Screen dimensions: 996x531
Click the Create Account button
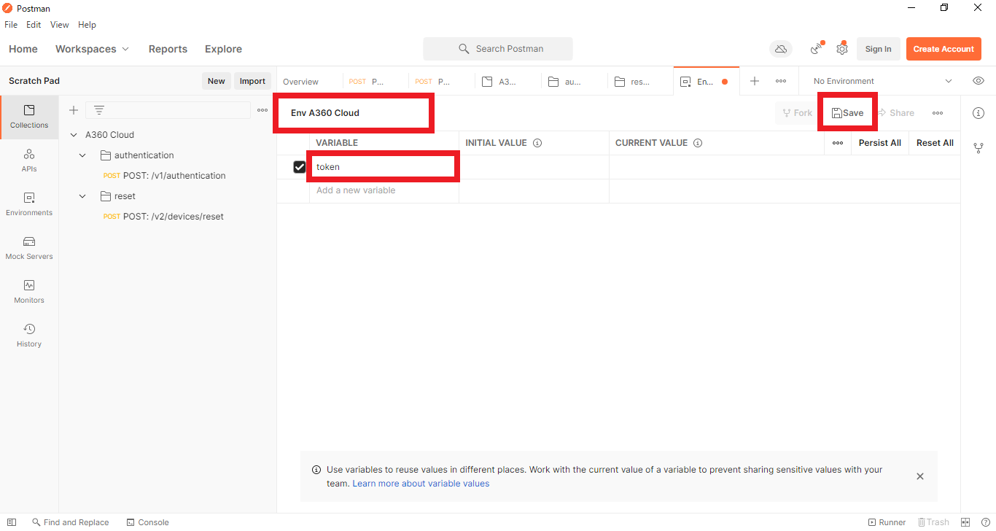coord(944,49)
